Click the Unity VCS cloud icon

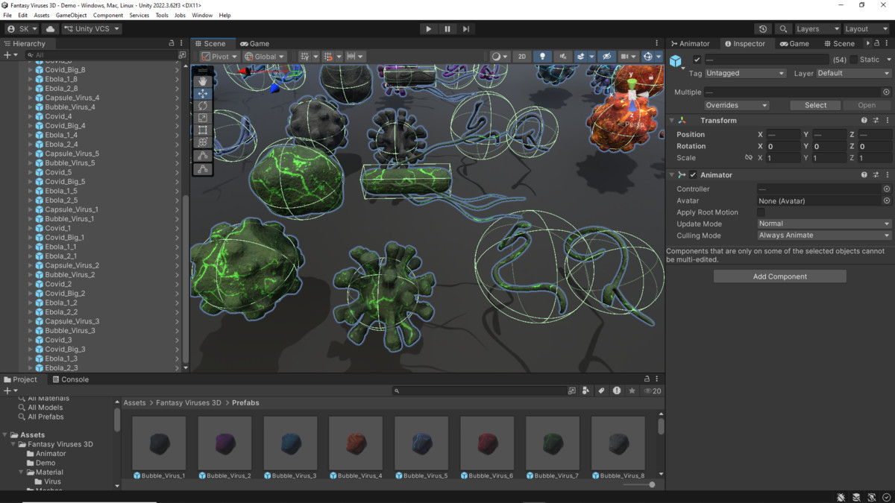click(49, 28)
